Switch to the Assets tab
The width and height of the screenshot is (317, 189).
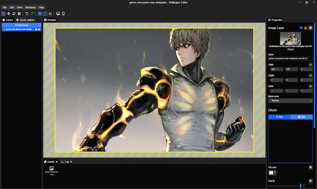click(x=49, y=162)
